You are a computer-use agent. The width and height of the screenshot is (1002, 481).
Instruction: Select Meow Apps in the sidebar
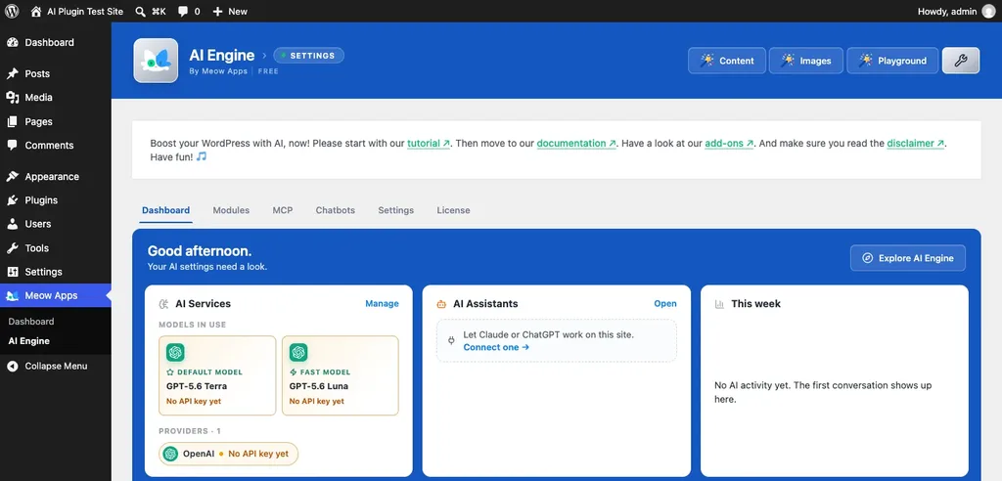[56, 296]
